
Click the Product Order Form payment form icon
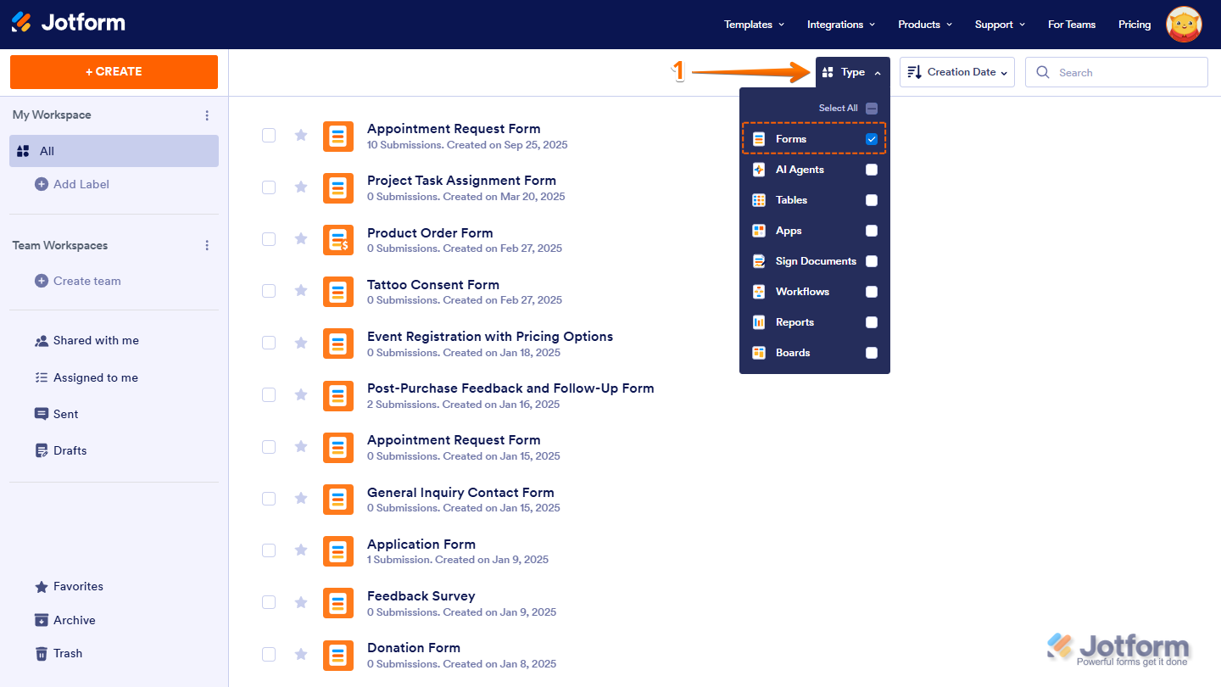pos(338,240)
